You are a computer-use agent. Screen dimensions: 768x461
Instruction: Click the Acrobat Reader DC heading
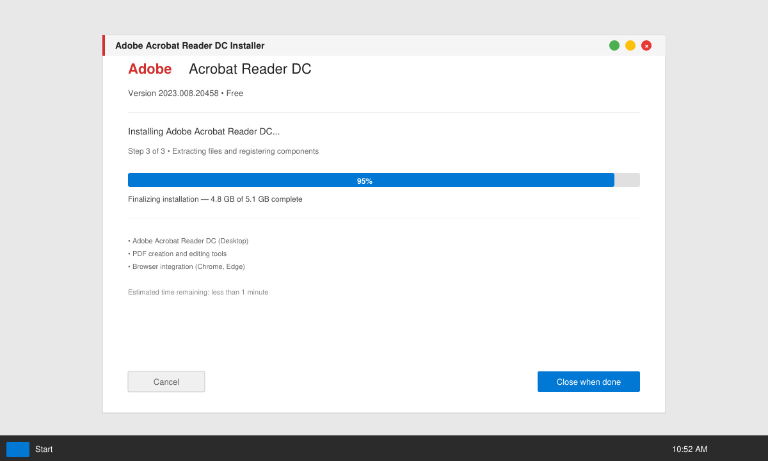250,69
